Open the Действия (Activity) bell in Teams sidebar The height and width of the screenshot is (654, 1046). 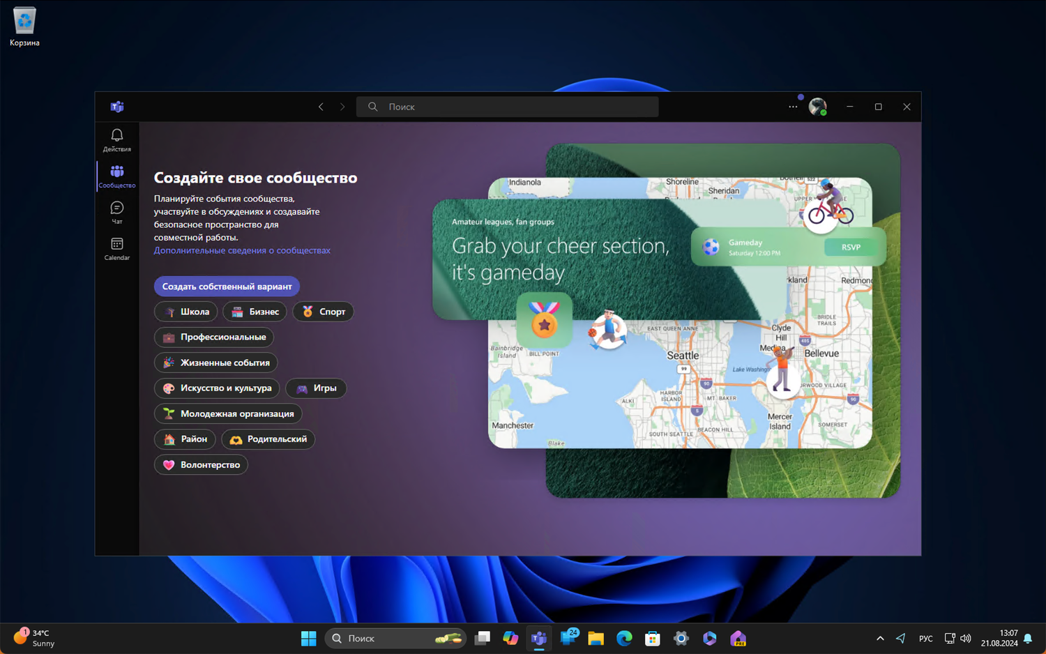pos(117,139)
